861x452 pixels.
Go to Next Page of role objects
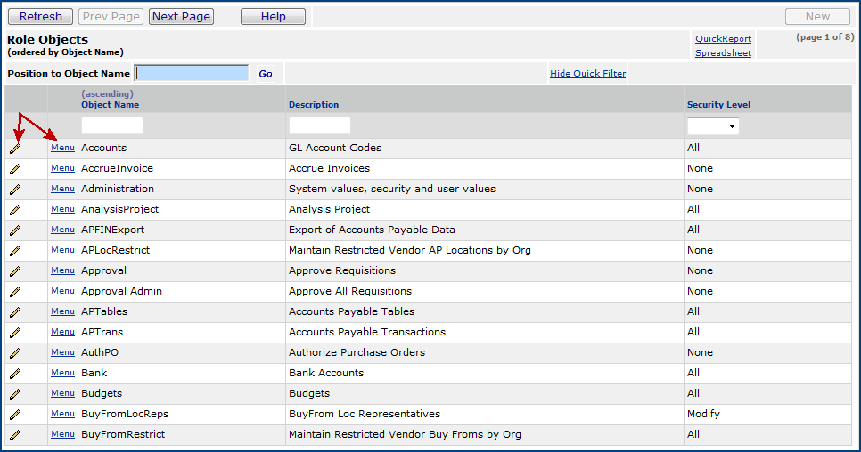(181, 16)
